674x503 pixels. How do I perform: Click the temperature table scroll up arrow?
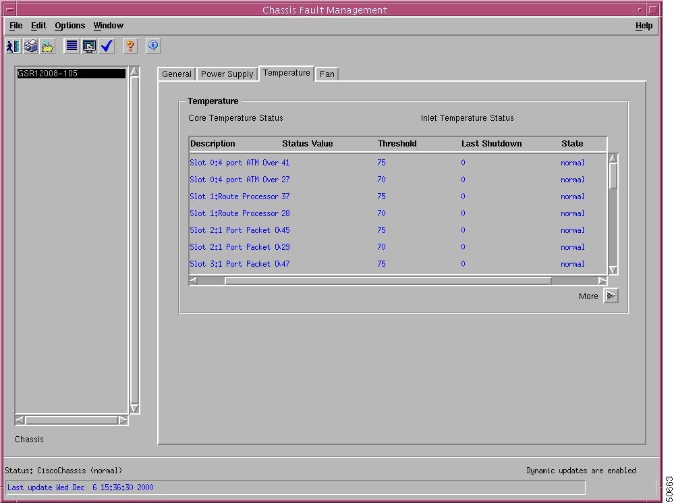pyautogui.click(x=613, y=158)
